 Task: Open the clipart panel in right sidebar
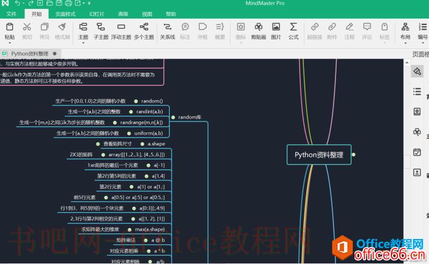[417, 132]
